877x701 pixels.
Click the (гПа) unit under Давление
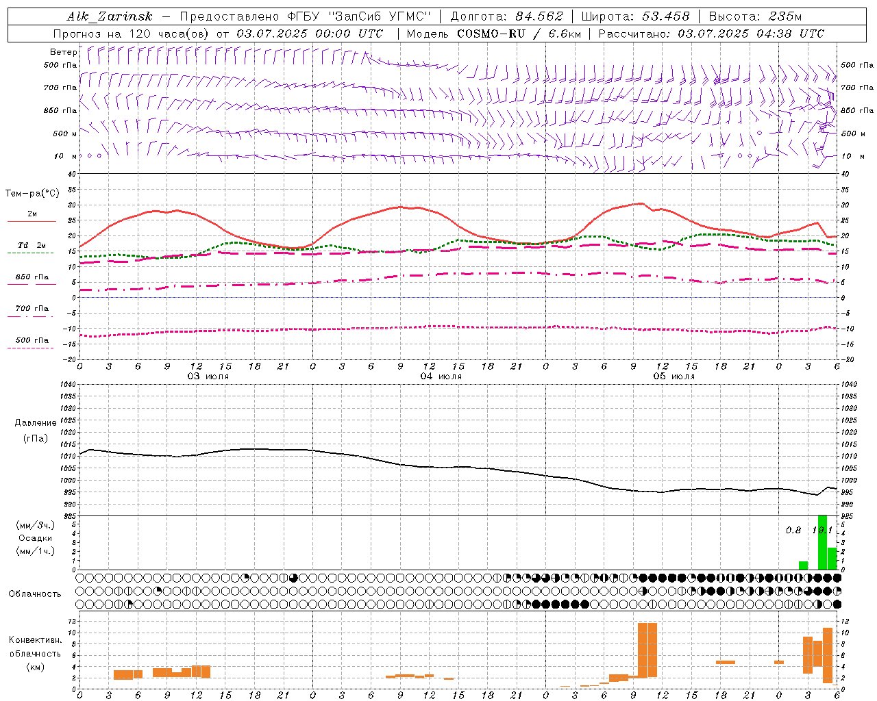tap(36, 439)
